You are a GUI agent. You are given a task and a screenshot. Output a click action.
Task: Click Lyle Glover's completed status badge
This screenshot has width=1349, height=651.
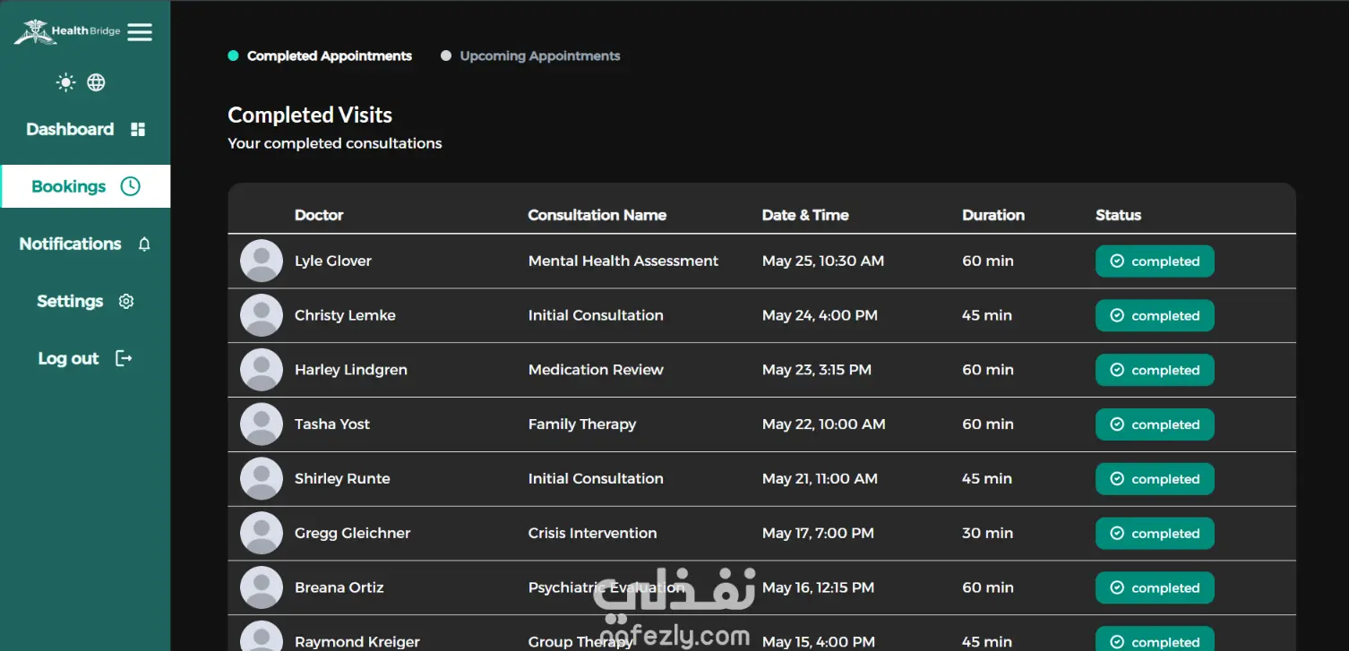point(1155,261)
